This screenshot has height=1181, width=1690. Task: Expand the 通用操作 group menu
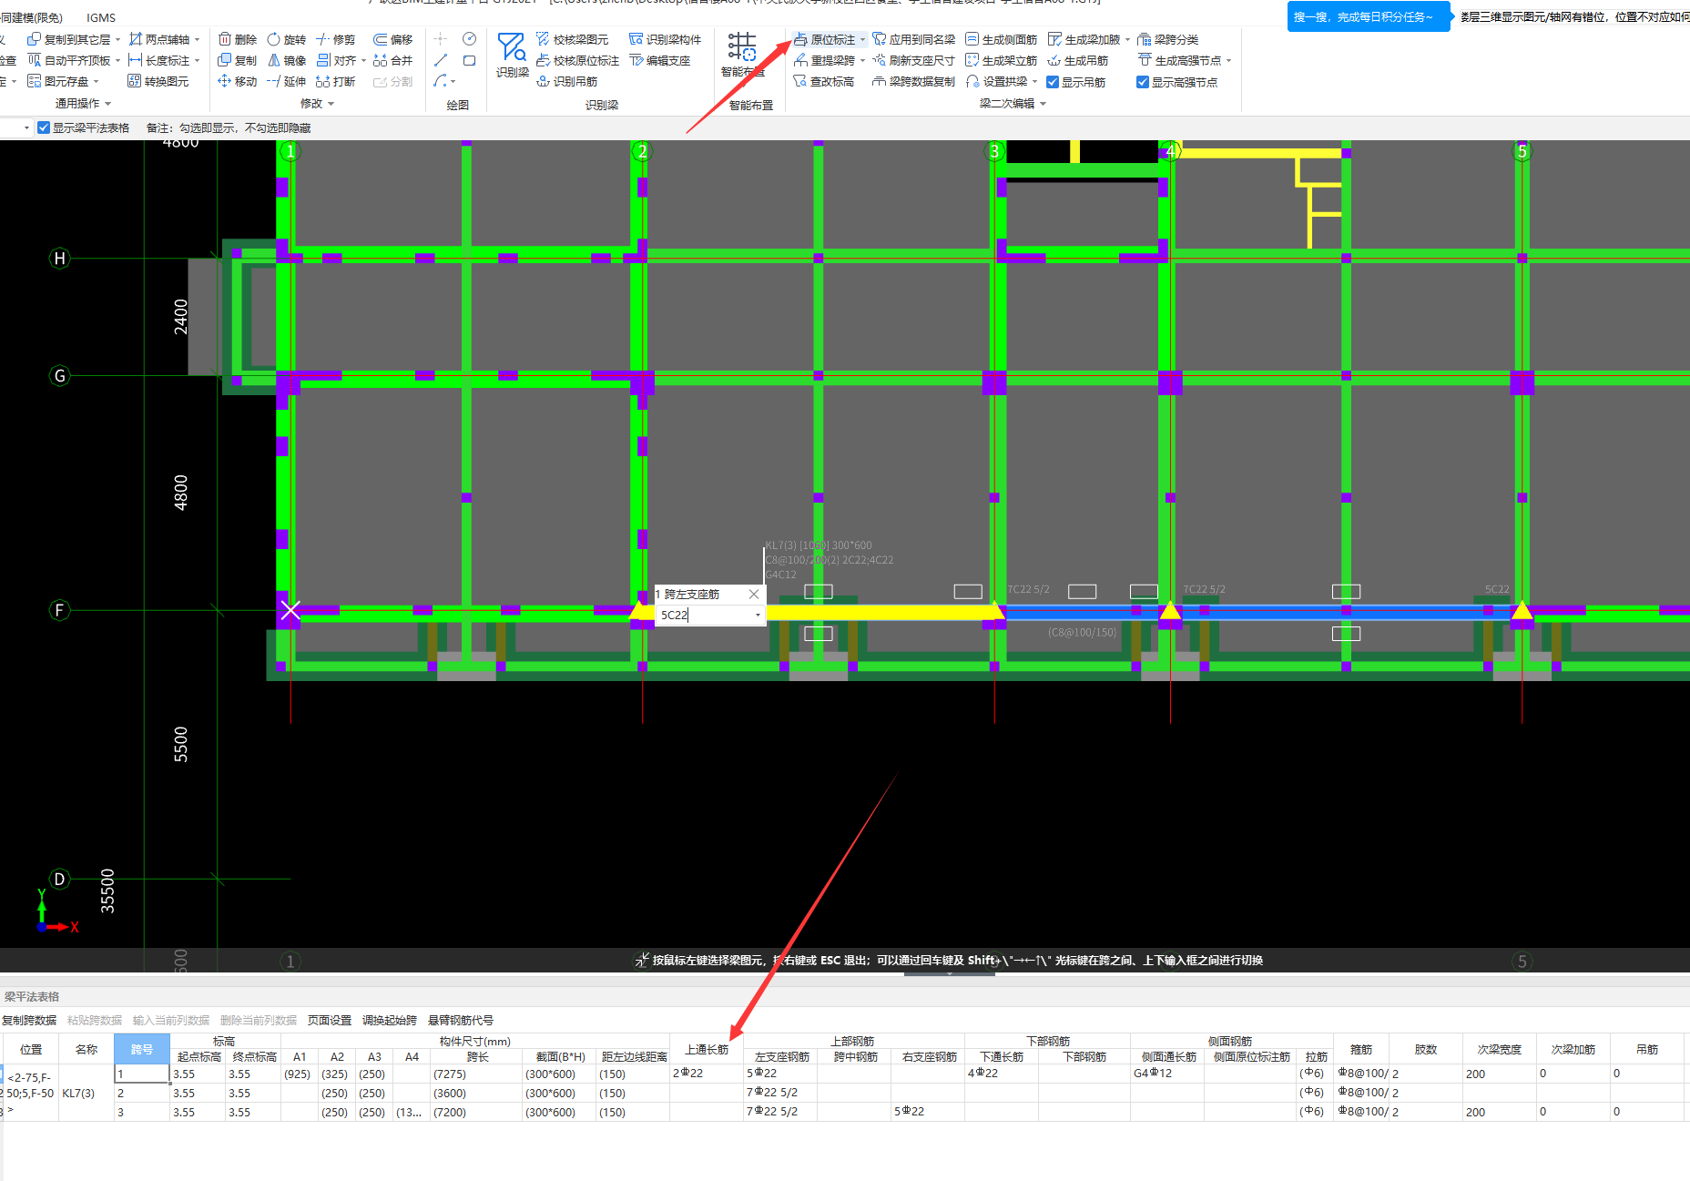click(83, 103)
